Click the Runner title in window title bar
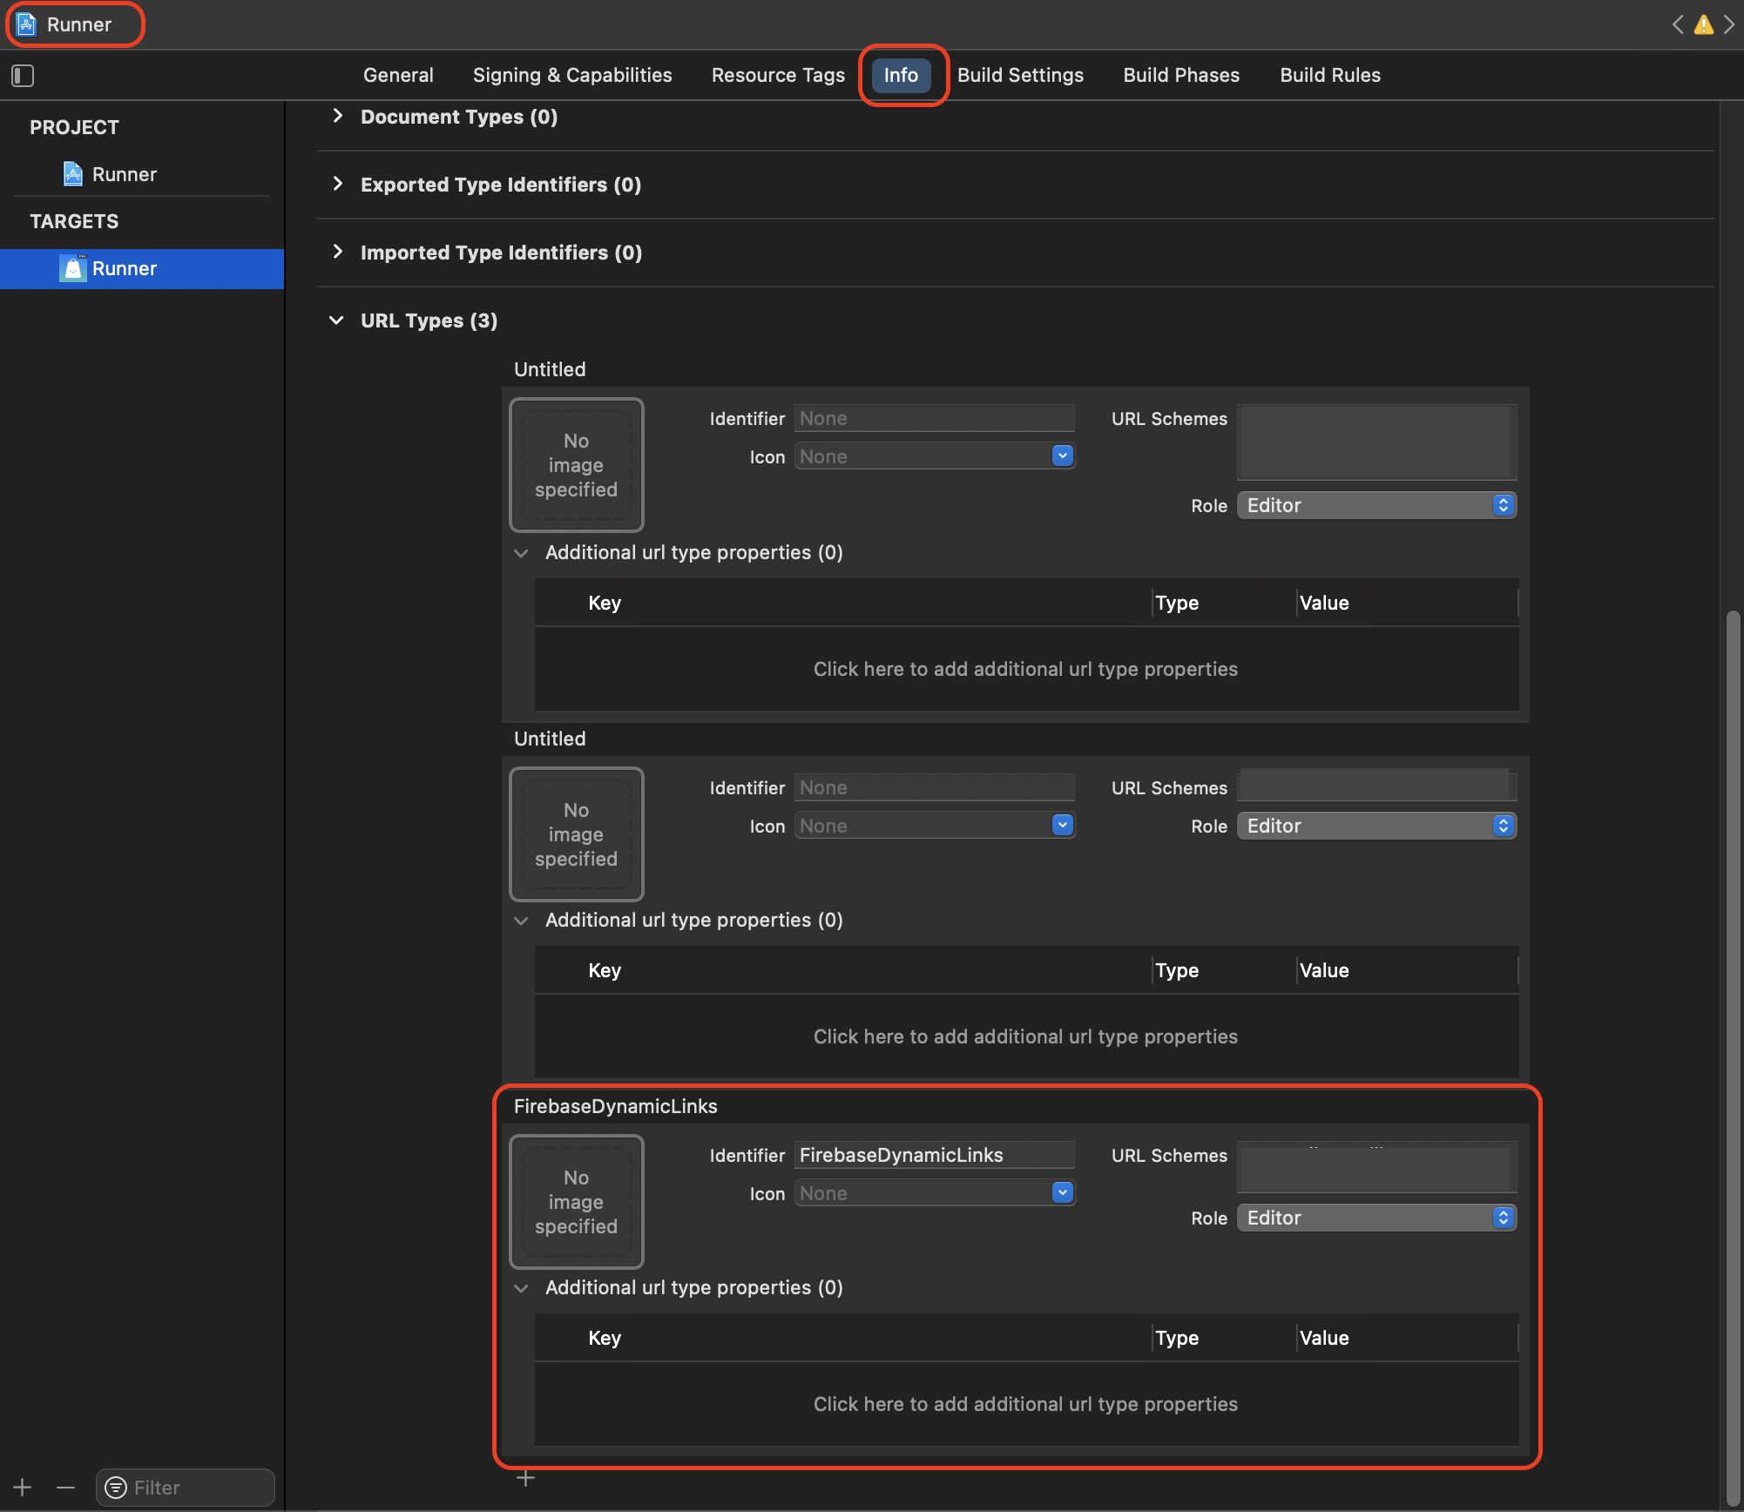 click(79, 24)
